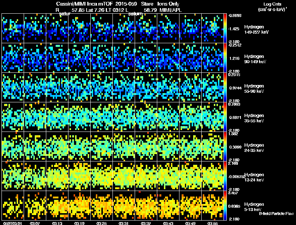Screen dimensions: 296x225
Task: Open the 90-149 keV panel at 059T03:01
Action: click(13, 58)
